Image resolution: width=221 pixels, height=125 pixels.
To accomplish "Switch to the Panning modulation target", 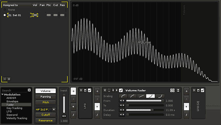I will (46, 96).
